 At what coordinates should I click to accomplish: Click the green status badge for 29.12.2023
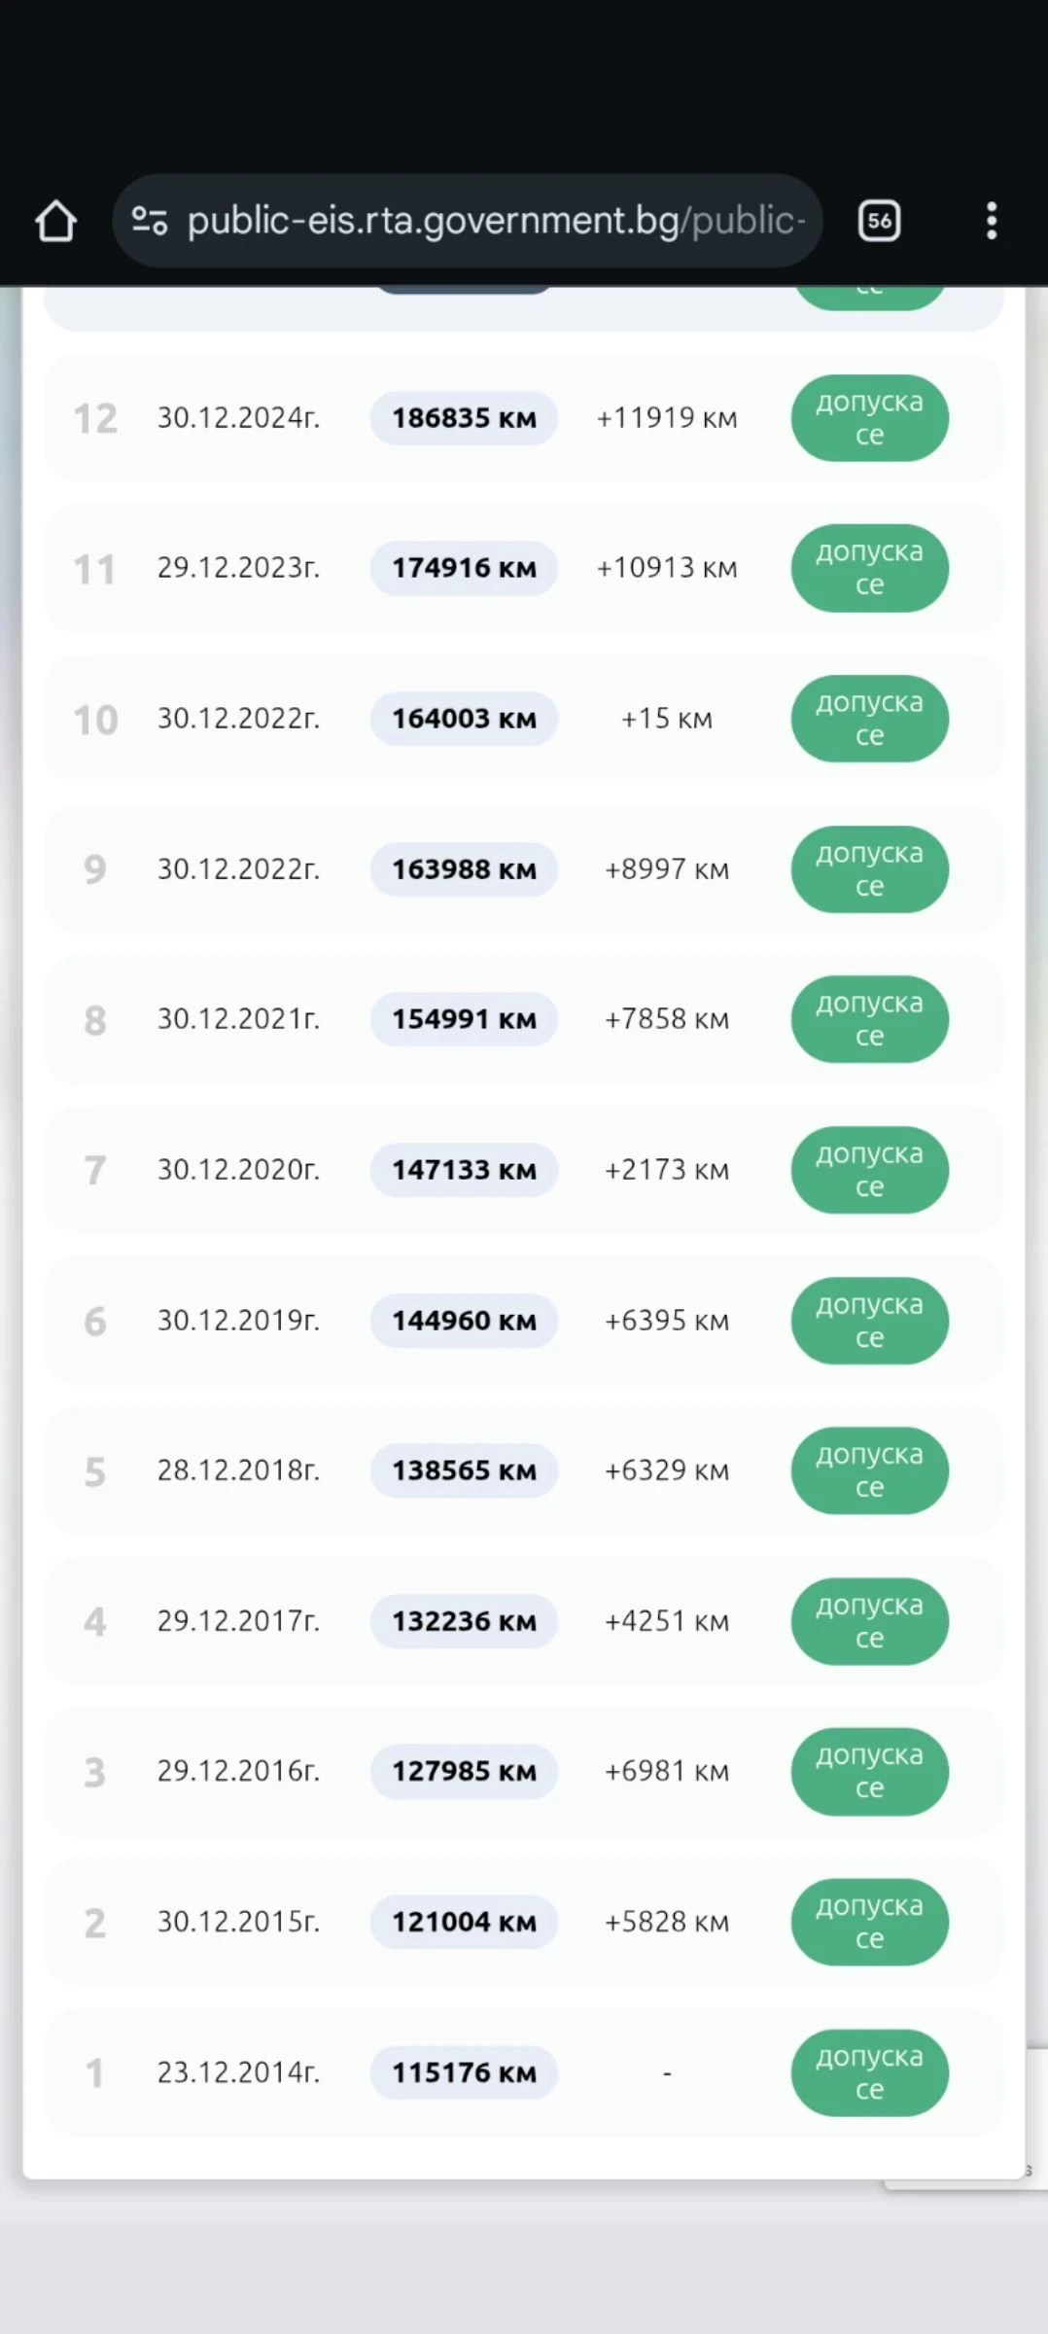click(869, 568)
